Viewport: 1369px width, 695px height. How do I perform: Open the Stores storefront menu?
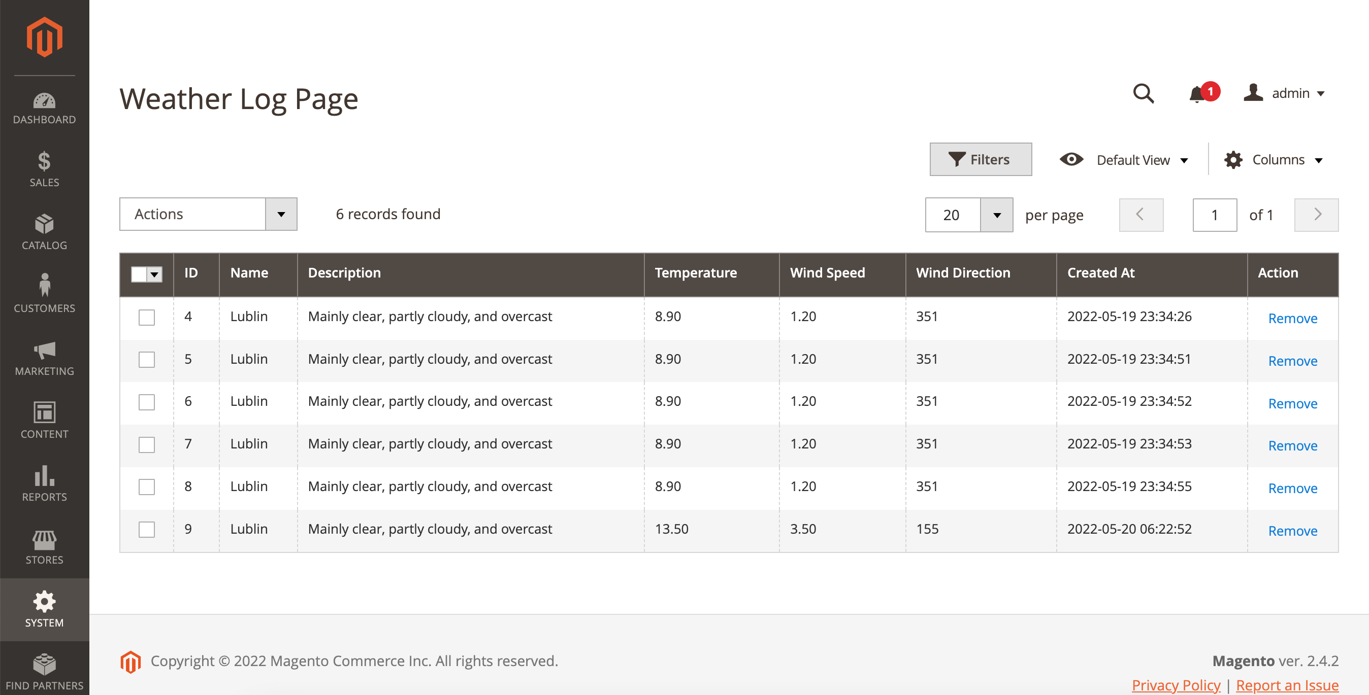[44, 547]
